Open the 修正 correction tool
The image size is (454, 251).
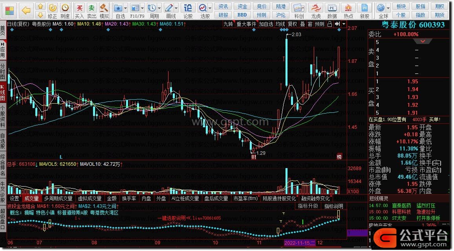pyautogui.click(x=52, y=11)
